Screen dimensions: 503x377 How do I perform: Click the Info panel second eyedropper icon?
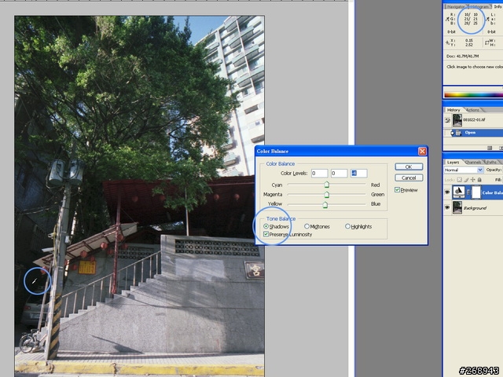click(x=488, y=19)
